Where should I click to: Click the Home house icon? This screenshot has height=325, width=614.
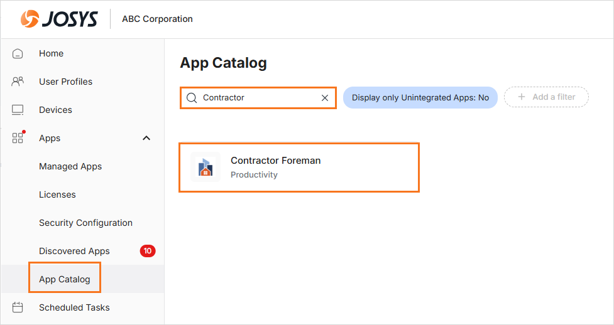[x=18, y=53]
